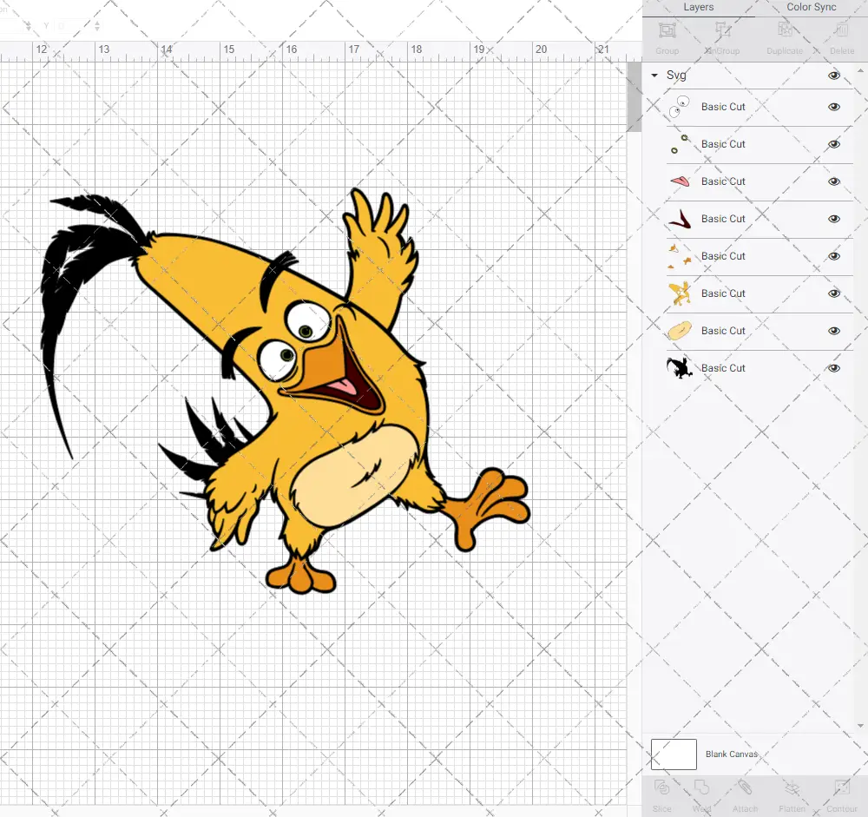Switch to the Color Sync tab
This screenshot has height=817, width=868.
pyautogui.click(x=811, y=7)
